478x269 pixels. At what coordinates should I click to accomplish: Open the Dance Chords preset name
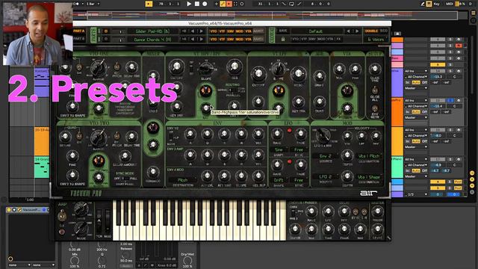152,40
